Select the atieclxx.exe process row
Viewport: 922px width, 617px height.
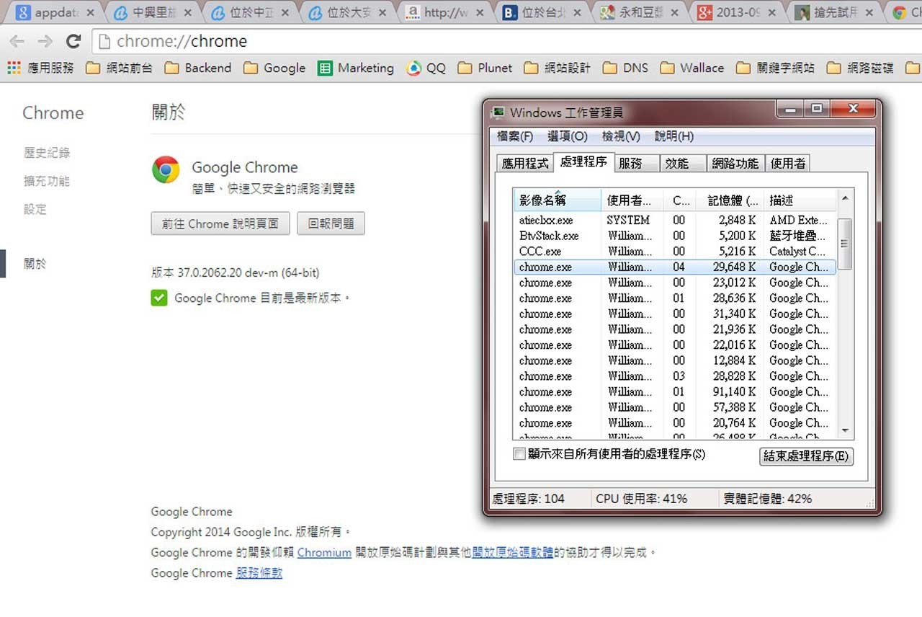tap(675, 220)
